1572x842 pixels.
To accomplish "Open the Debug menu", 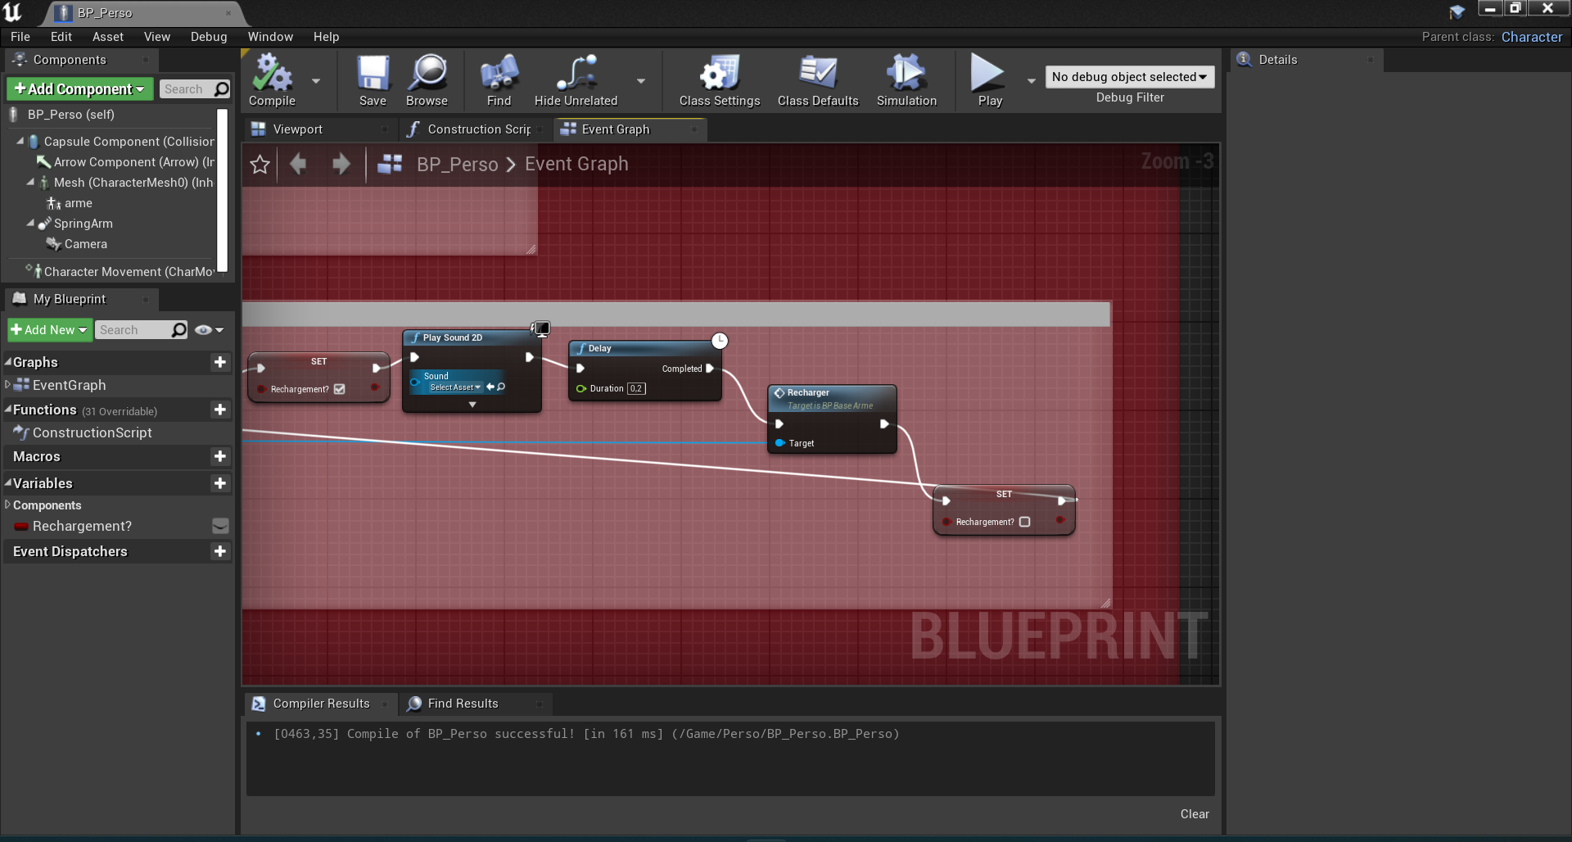I will tap(209, 37).
